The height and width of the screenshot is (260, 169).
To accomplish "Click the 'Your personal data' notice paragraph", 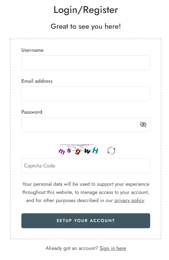I will pyautogui.click(x=86, y=192).
